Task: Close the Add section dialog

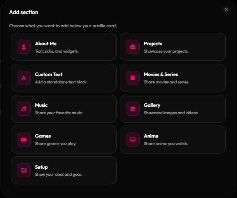Action: tap(226, 9)
